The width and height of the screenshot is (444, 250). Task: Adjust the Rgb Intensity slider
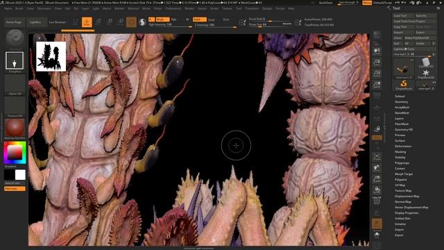[x=171, y=25]
